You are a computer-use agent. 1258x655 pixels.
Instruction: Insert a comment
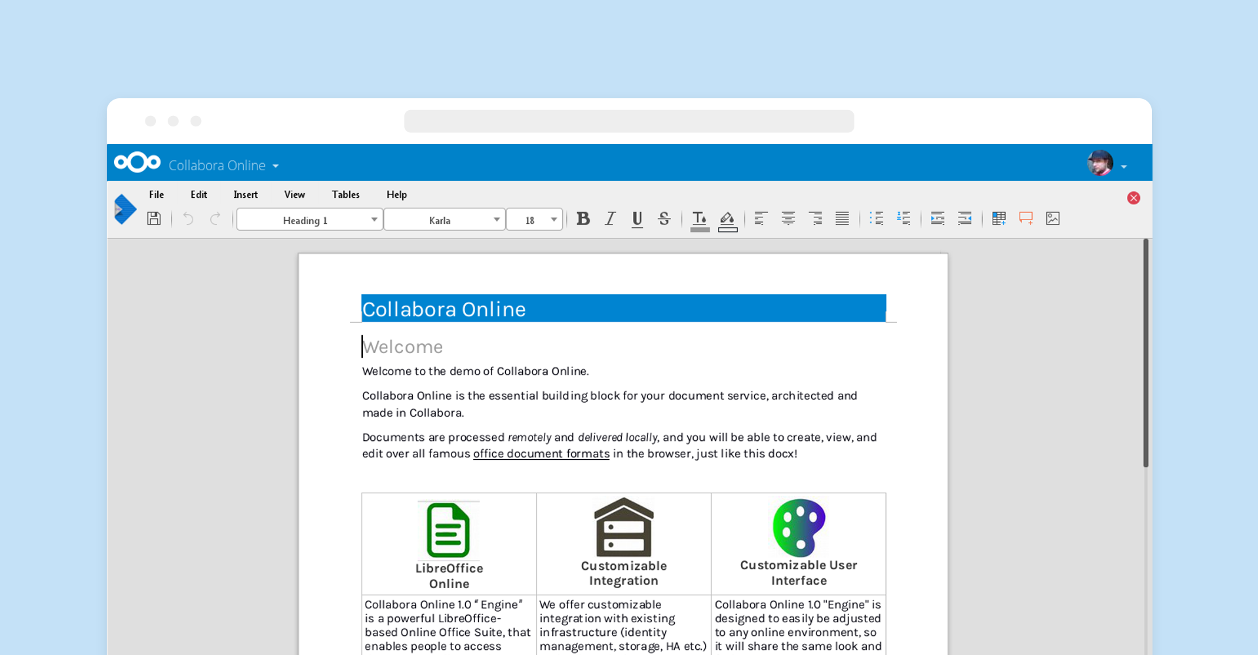coord(1026,219)
